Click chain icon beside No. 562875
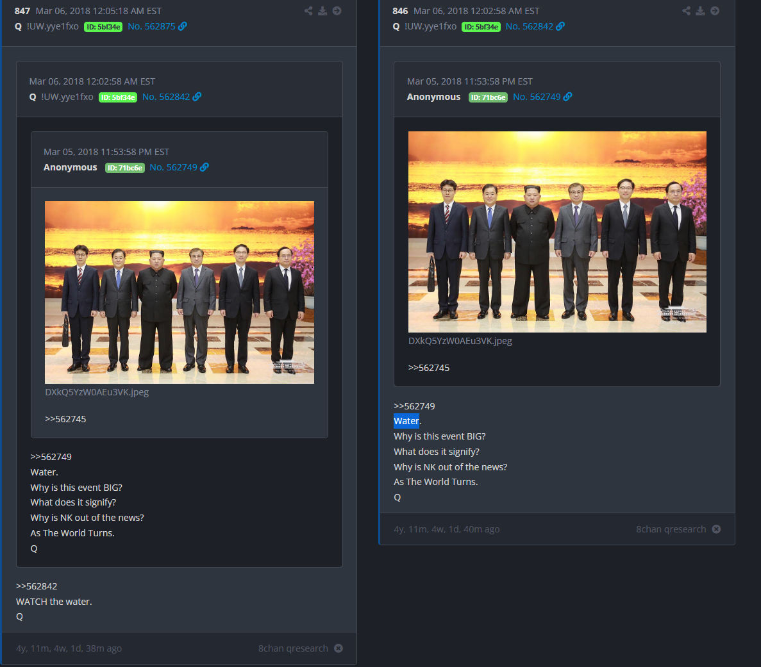 point(183,26)
